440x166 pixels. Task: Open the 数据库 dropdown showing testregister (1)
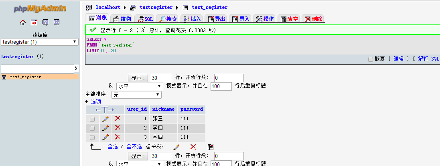point(40,42)
